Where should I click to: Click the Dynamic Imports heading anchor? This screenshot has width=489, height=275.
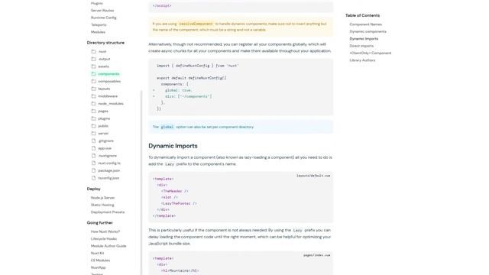point(173,146)
